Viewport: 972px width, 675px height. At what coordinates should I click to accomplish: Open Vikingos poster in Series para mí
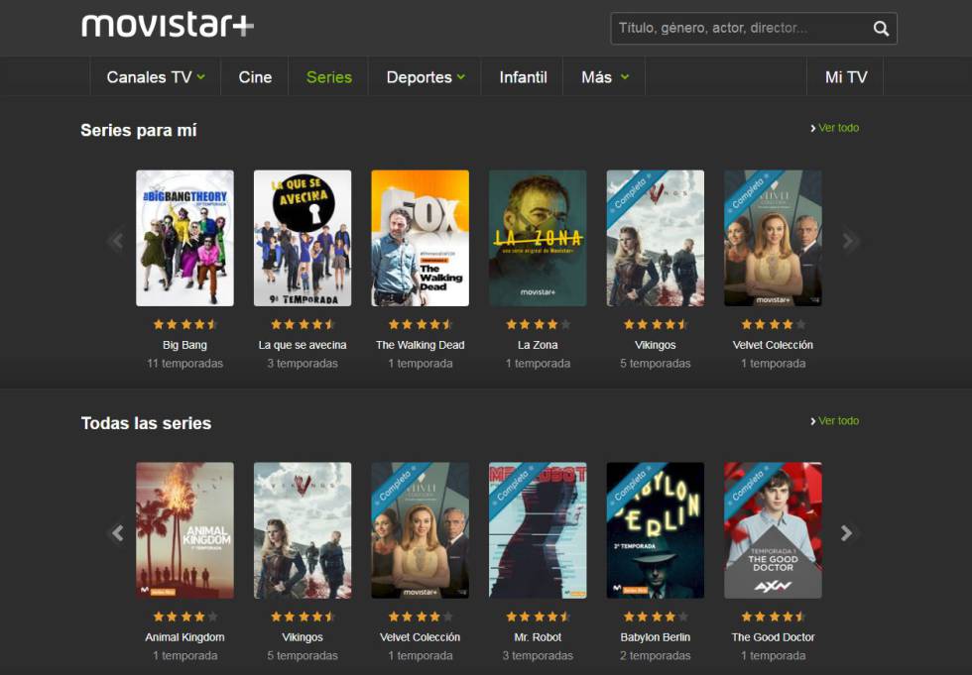(x=656, y=238)
